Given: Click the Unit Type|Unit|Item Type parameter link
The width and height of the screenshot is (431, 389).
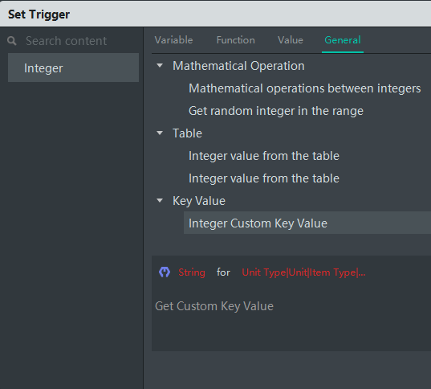Looking at the screenshot, I should (x=303, y=272).
